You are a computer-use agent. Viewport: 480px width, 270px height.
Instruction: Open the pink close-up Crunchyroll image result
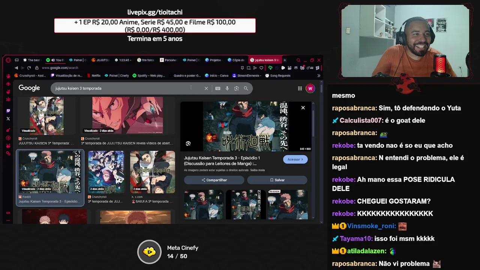tap(127, 115)
